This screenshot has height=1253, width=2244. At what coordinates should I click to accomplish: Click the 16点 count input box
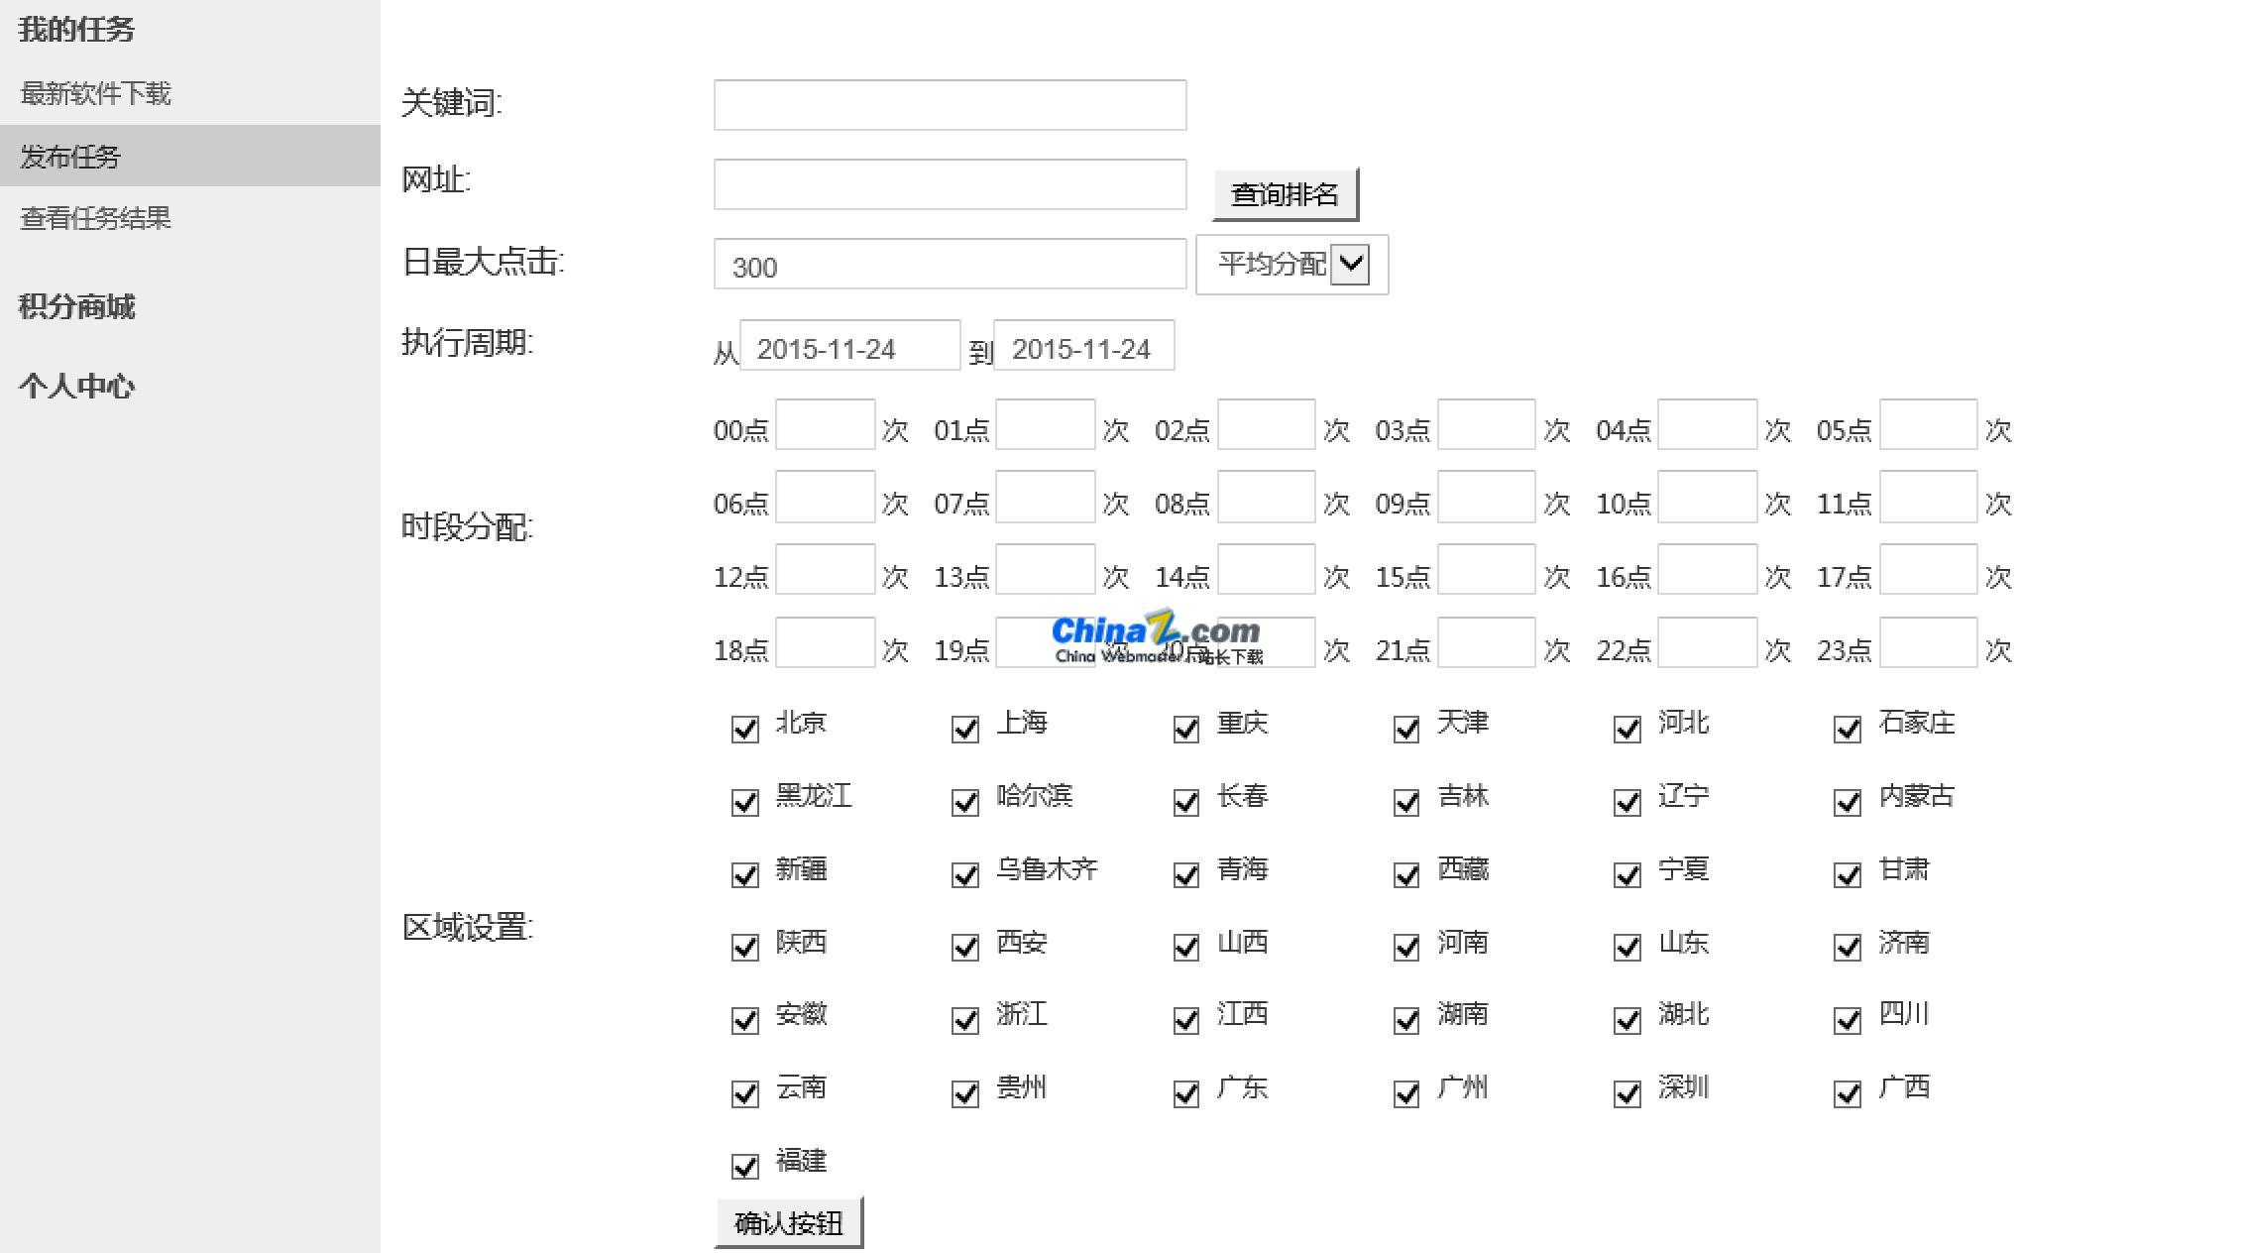tap(1707, 569)
